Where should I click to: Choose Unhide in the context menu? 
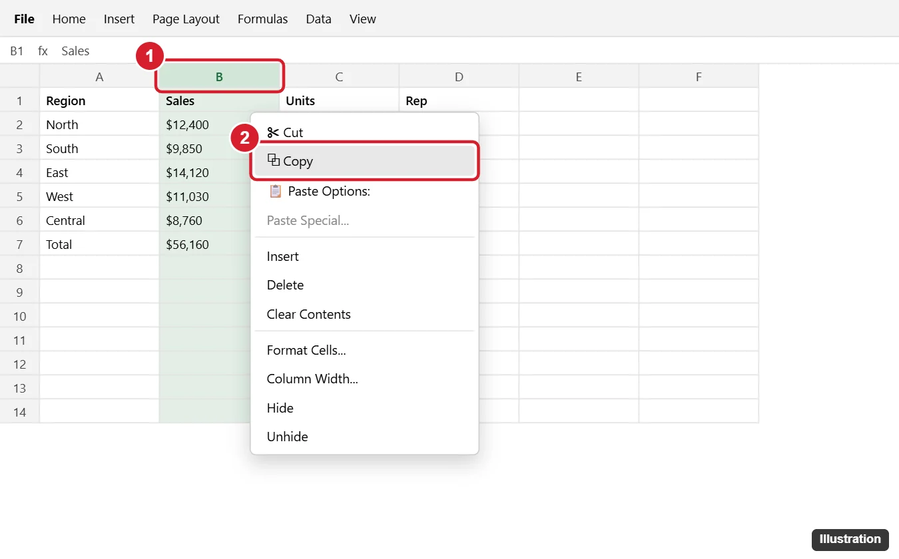point(364,437)
